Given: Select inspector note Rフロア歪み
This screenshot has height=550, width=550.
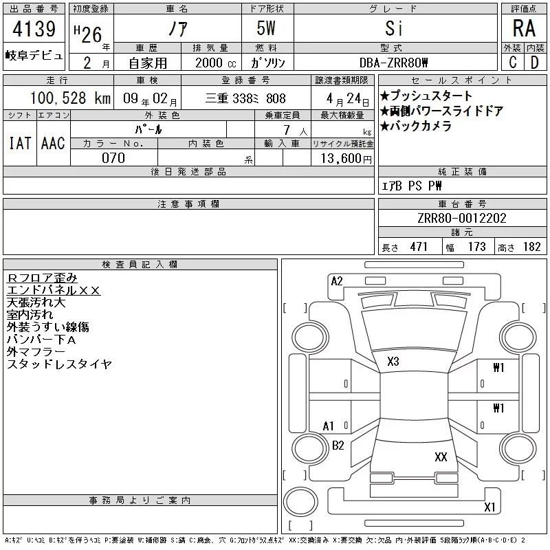Looking at the screenshot, I should (42, 278).
